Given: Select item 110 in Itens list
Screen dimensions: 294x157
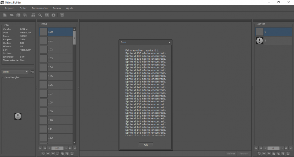Looking at the screenshot, I should pos(56,120).
